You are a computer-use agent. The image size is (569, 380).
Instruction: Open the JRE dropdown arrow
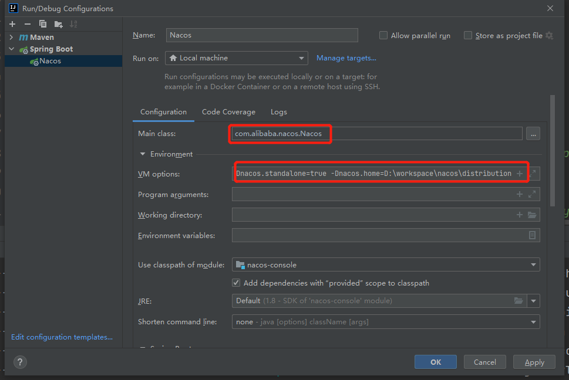(x=533, y=301)
